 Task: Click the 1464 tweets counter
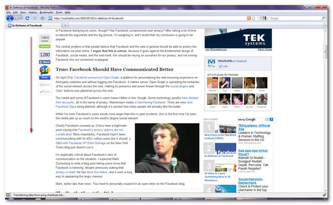45,39
